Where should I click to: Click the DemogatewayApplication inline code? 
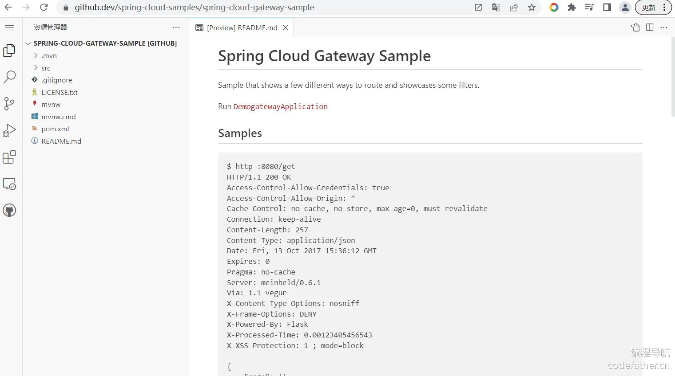[x=281, y=106]
